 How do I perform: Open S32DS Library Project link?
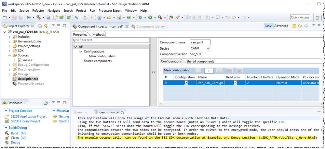click(x=25, y=121)
